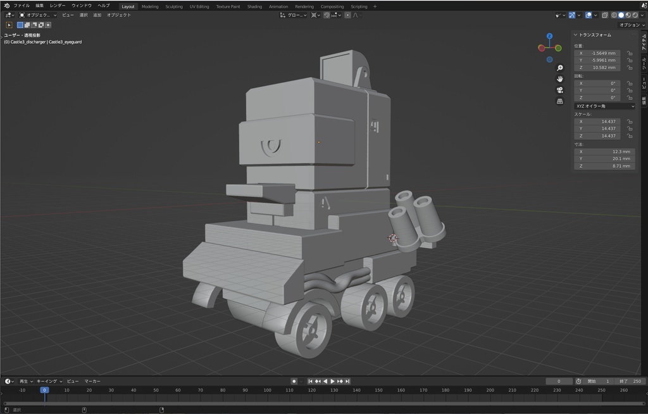The image size is (648, 414).
Task: Toggle X-ray view
Action: tap(604, 15)
